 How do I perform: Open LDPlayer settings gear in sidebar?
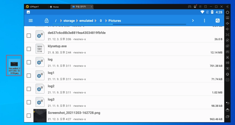tap(228, 12)
